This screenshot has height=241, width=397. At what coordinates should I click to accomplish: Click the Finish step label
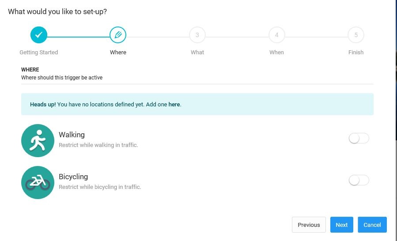point(355,52)
